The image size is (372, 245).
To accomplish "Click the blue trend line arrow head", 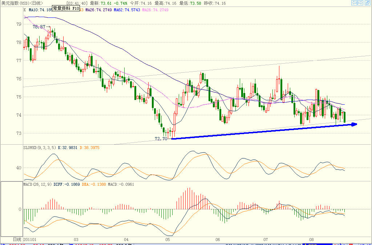I will pos(354,124).
